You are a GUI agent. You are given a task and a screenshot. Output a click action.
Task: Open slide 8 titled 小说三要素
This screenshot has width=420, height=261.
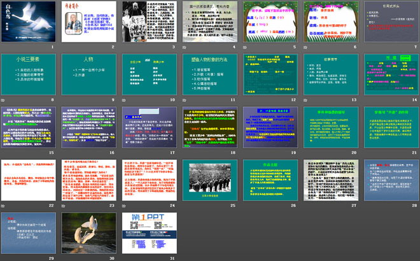coord(30,74)
